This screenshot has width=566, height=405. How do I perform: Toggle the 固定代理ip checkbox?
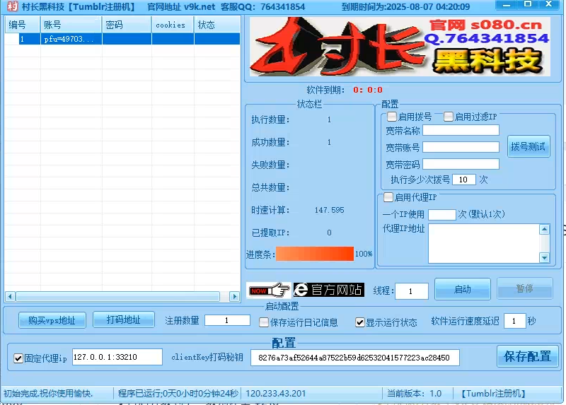18,358
